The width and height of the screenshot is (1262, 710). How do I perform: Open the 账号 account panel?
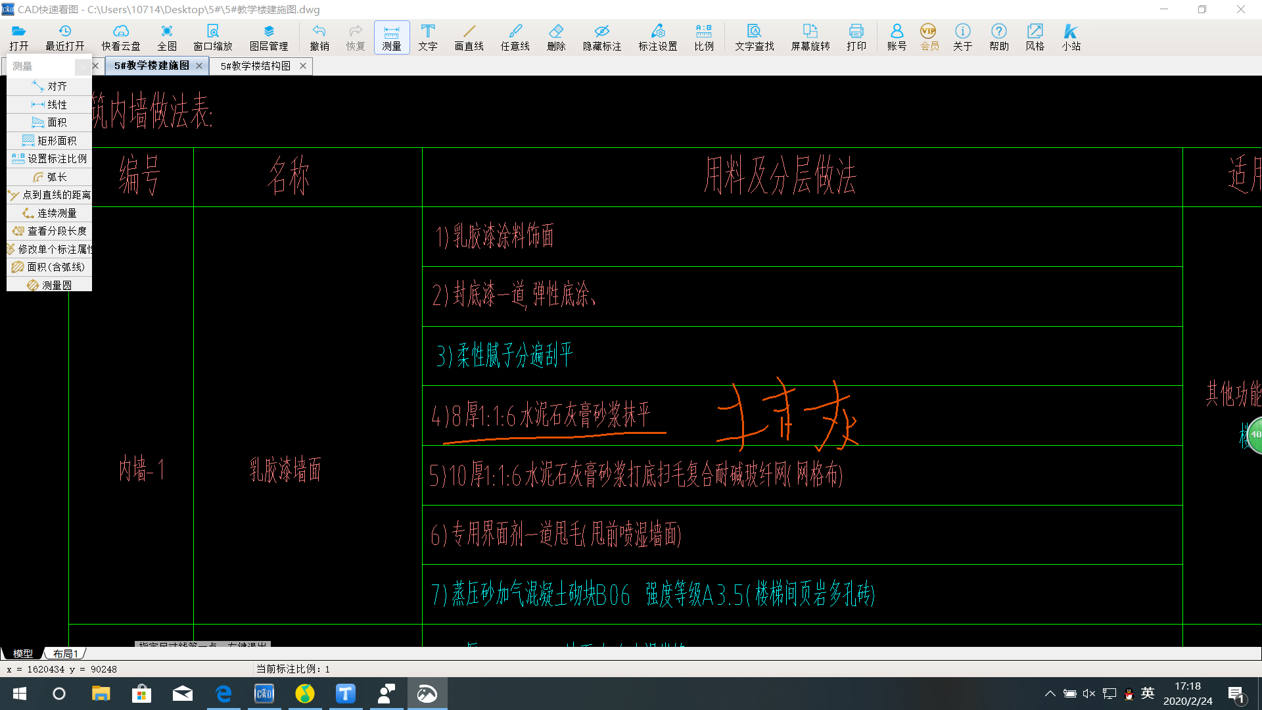897,37
